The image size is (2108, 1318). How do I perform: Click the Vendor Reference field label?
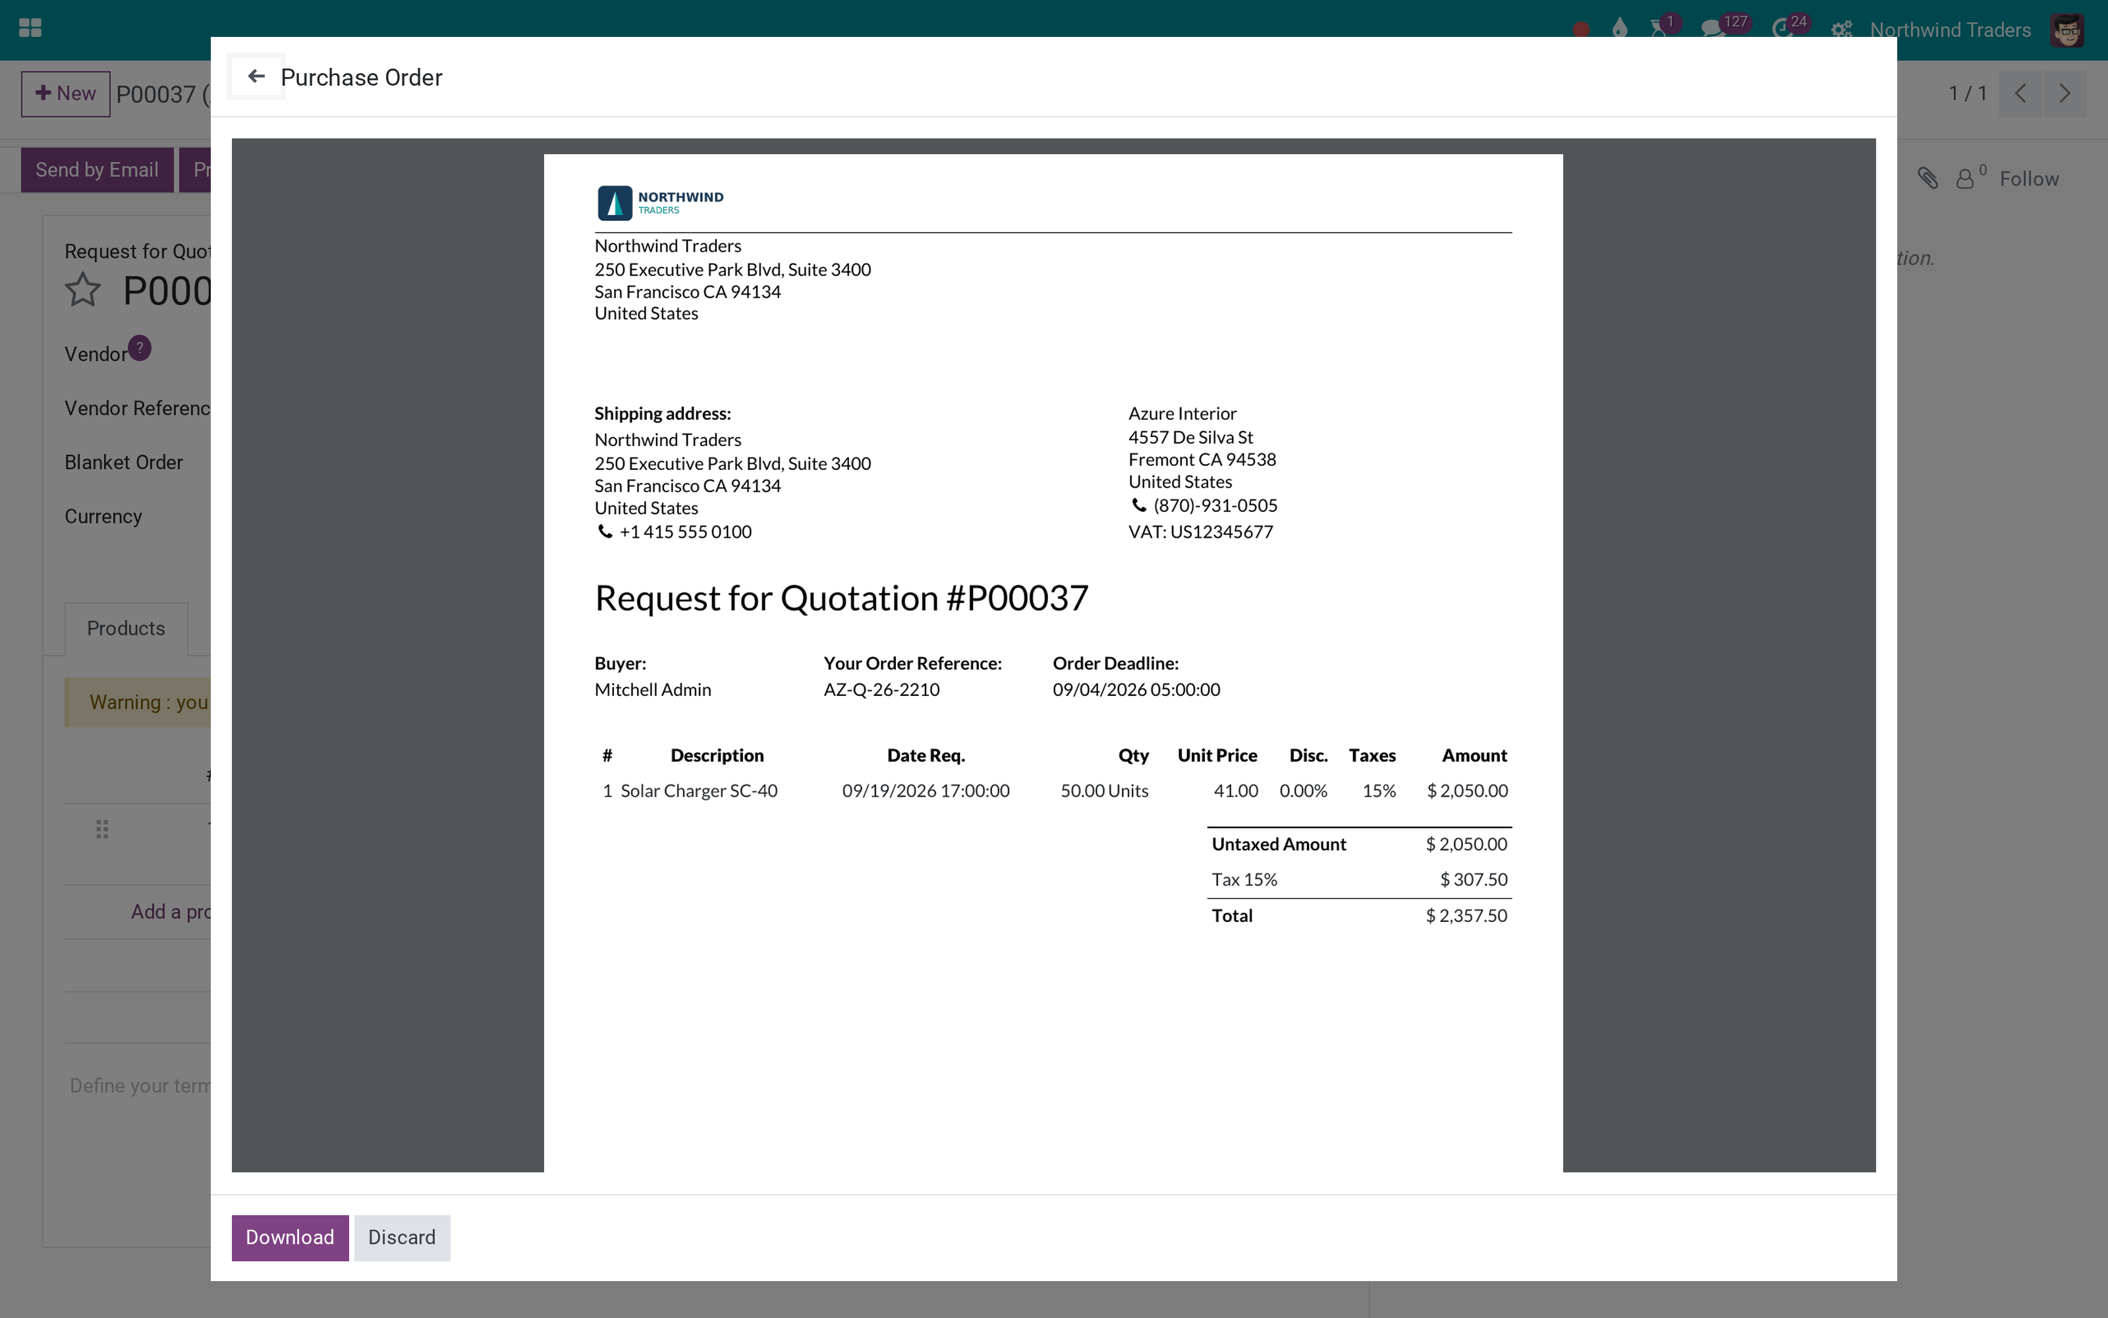[138, 408]
